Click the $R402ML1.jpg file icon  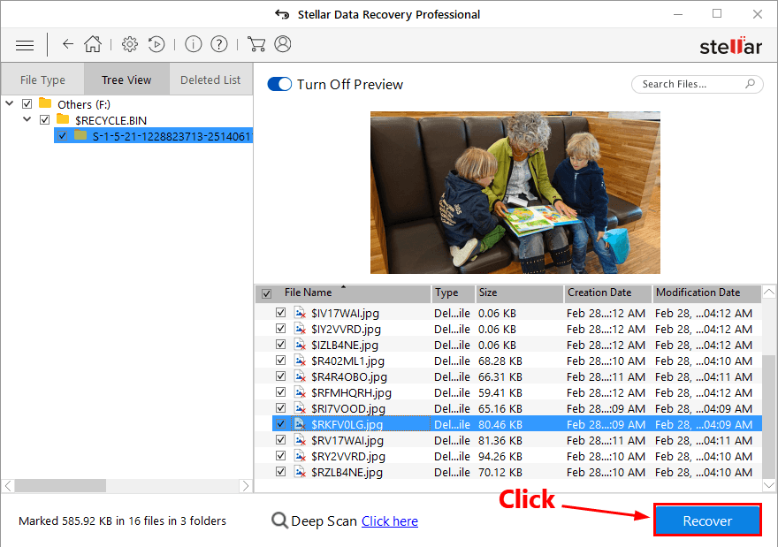coord(301,361)
